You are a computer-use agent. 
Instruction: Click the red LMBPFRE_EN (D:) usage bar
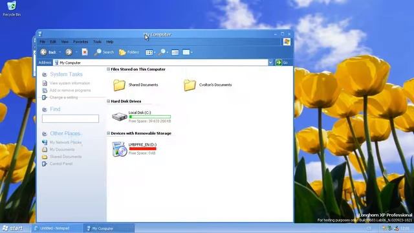(x=142, y=149)
